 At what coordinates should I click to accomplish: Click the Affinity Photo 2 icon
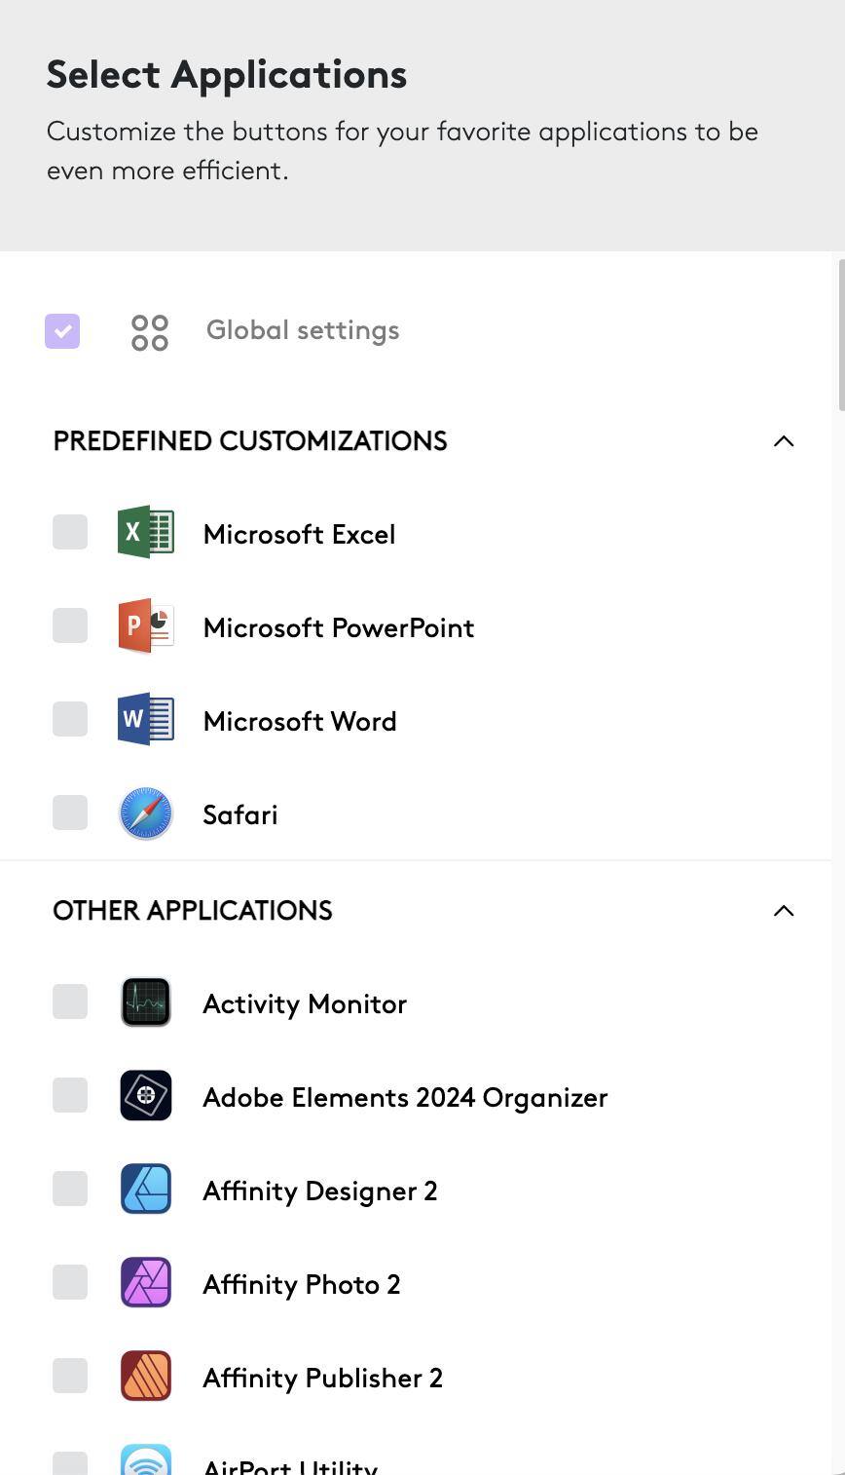pos(146,1282)
